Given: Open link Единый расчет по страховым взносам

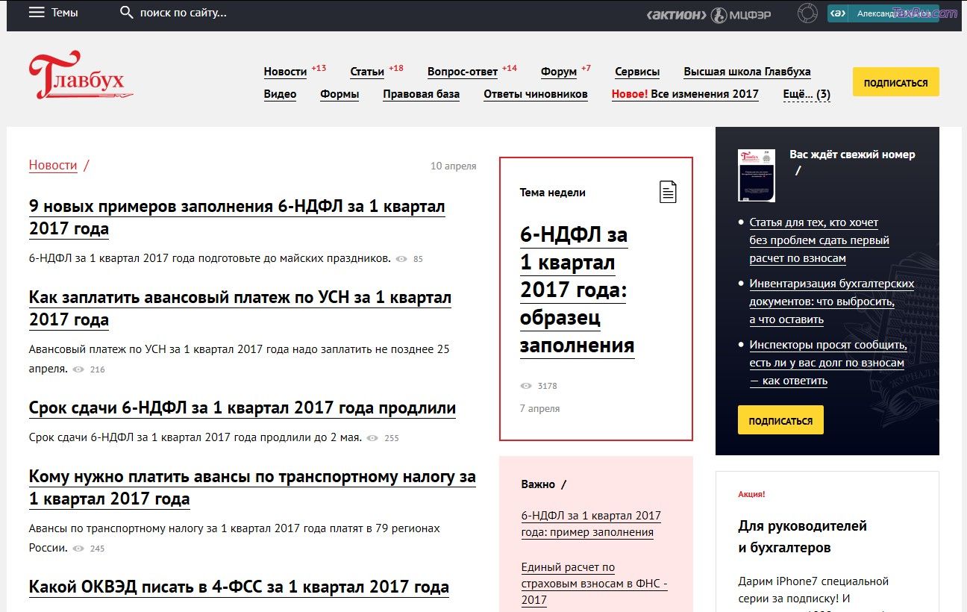Looking at the screenshot, I should [589, 583].
